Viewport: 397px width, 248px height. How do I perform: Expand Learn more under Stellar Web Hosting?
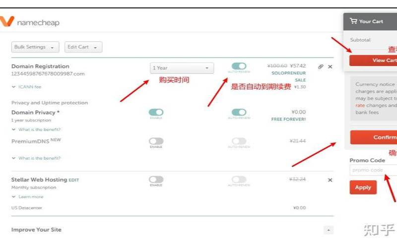28,196
